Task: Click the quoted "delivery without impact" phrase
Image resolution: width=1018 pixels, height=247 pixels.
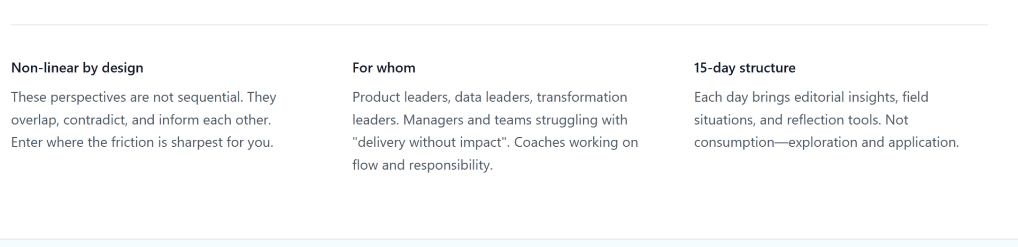Action: [x=431, y=142]
